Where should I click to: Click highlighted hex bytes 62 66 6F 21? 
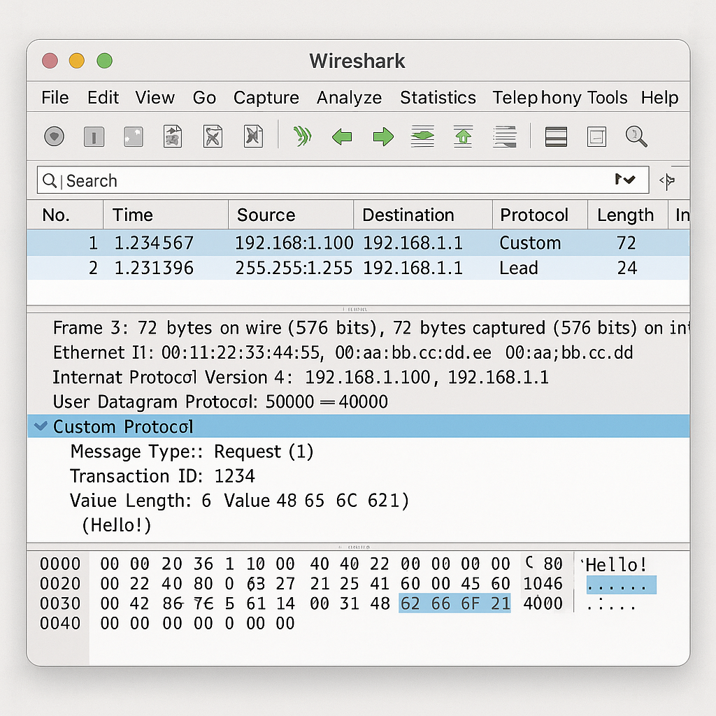(454, 603)
